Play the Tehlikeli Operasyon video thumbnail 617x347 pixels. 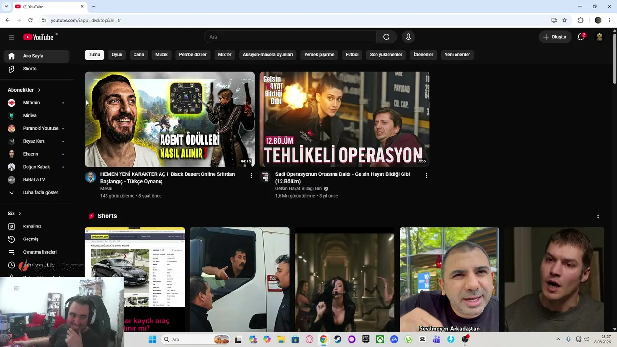point(345,120)
